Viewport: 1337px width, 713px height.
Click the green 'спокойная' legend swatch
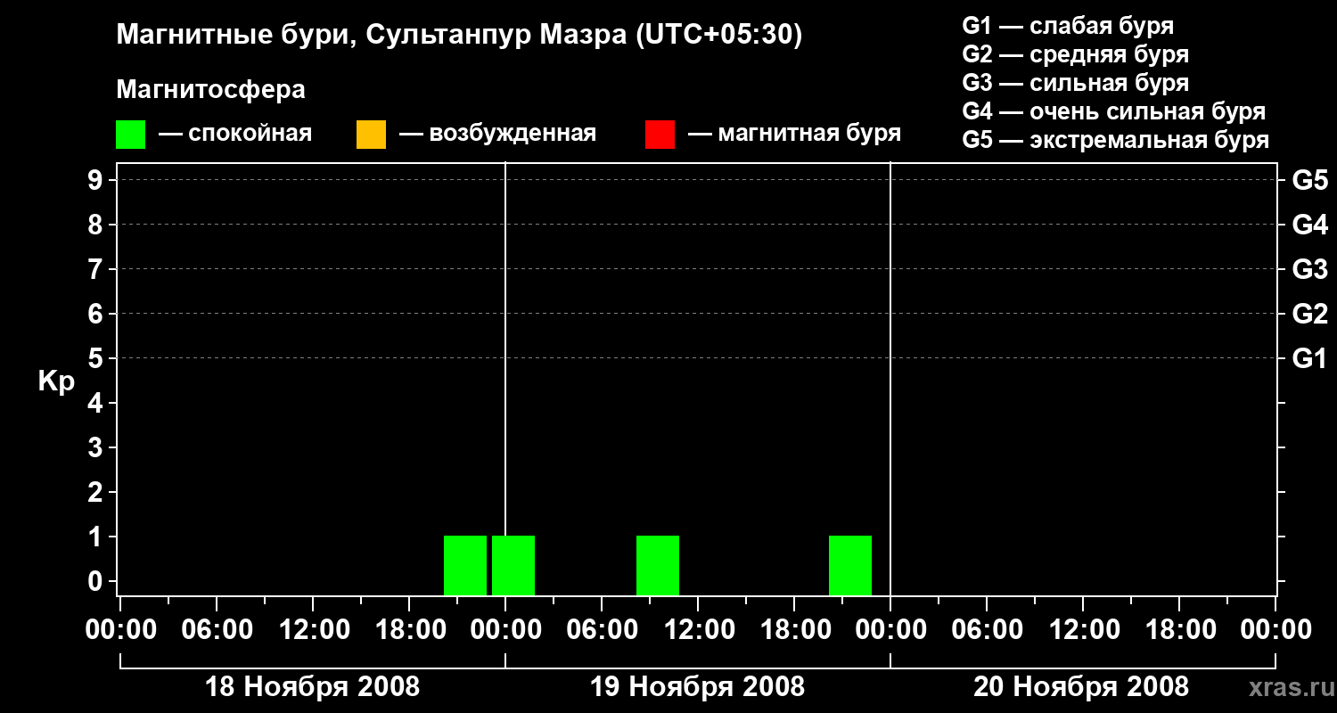pos(131,135)
